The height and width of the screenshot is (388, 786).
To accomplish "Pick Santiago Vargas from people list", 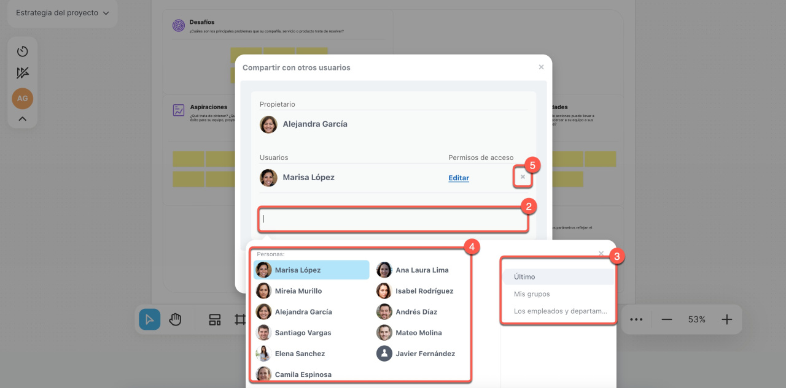I will pos(302,333).
